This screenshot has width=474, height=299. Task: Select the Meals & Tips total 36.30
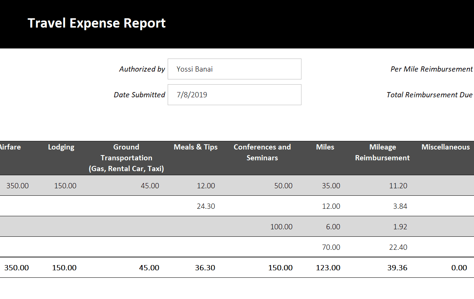pyautogui.click(x=205, y=268)
